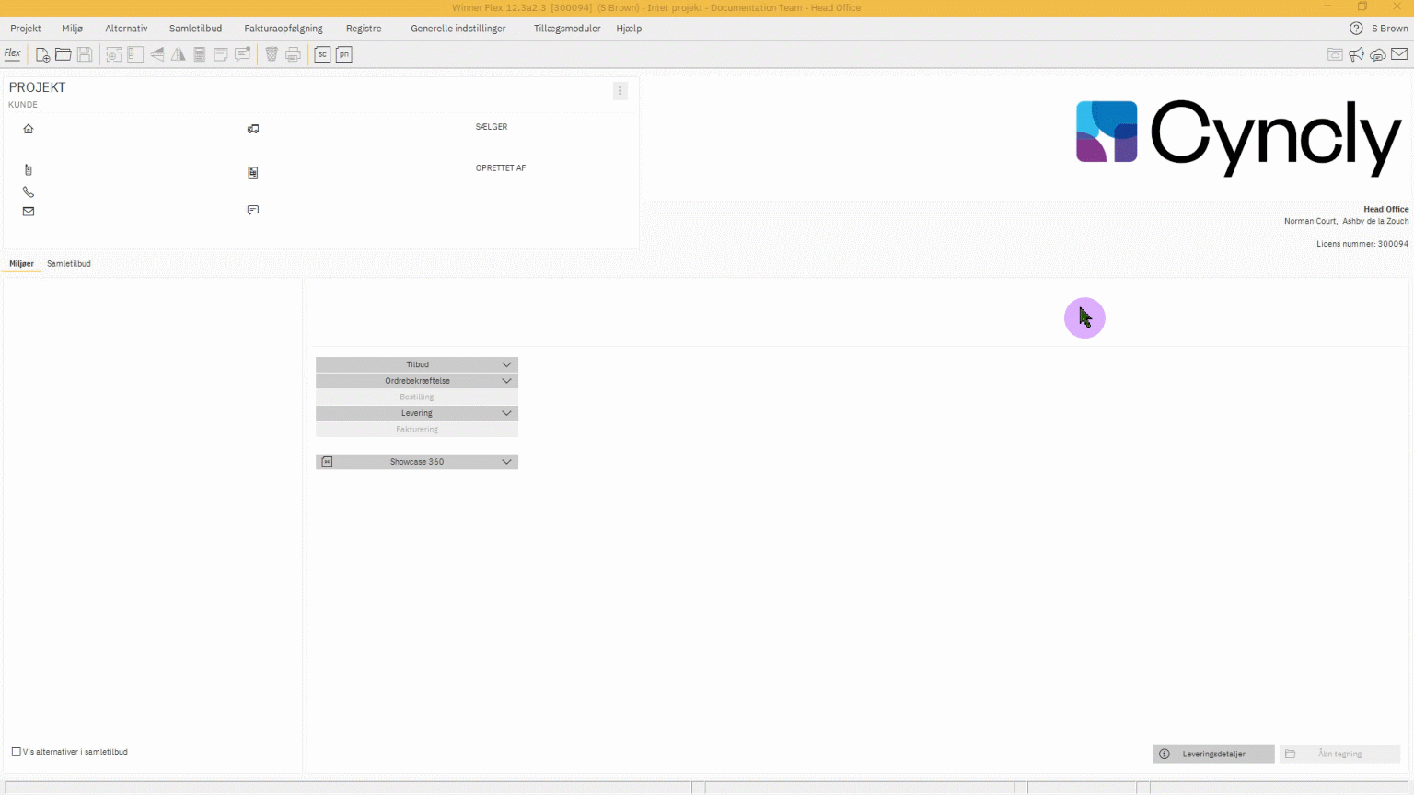Click the 'pn' toolbar icon
Screen dimensions: 1414x795
pyautogui.click(x=343, y=54)
